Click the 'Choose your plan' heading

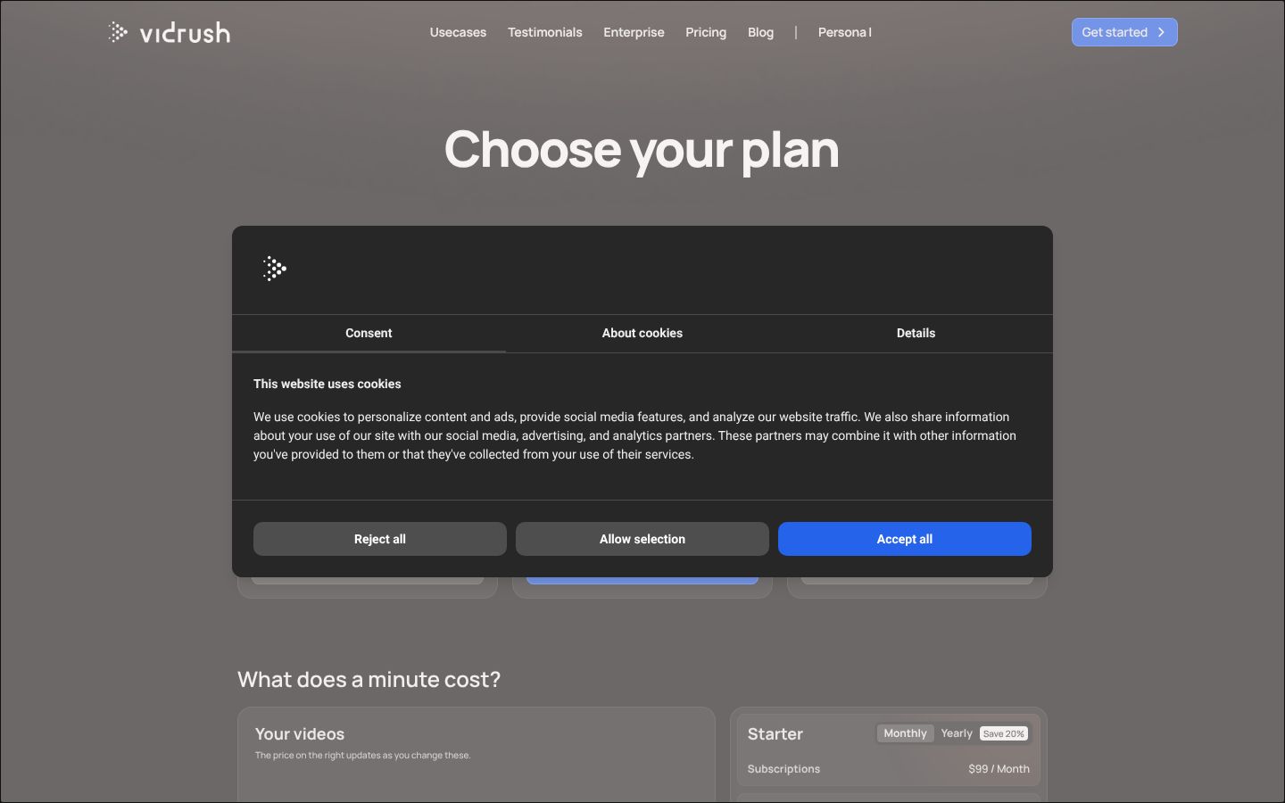642,149
